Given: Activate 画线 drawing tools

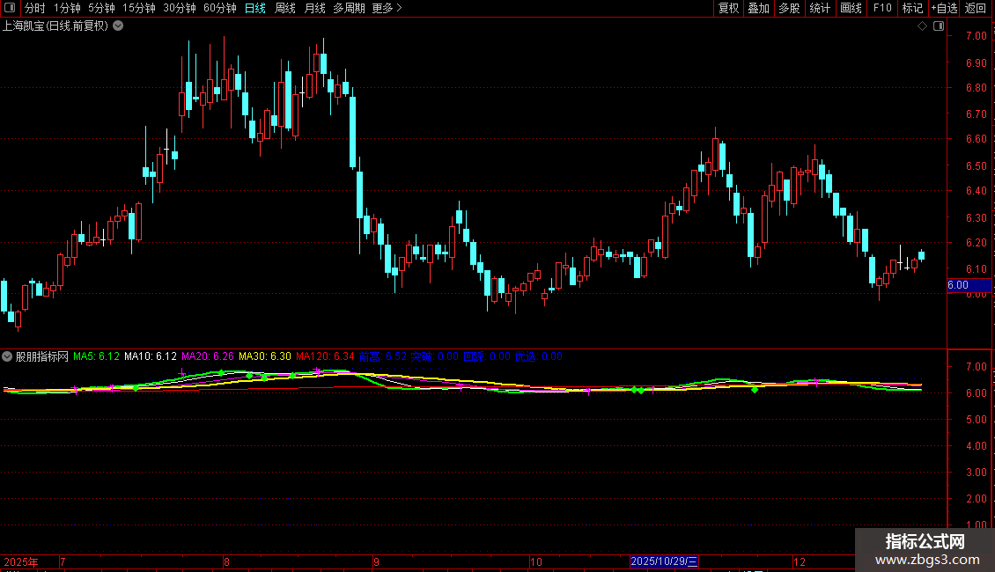Looking at the screenshot, I should point(851,8).
